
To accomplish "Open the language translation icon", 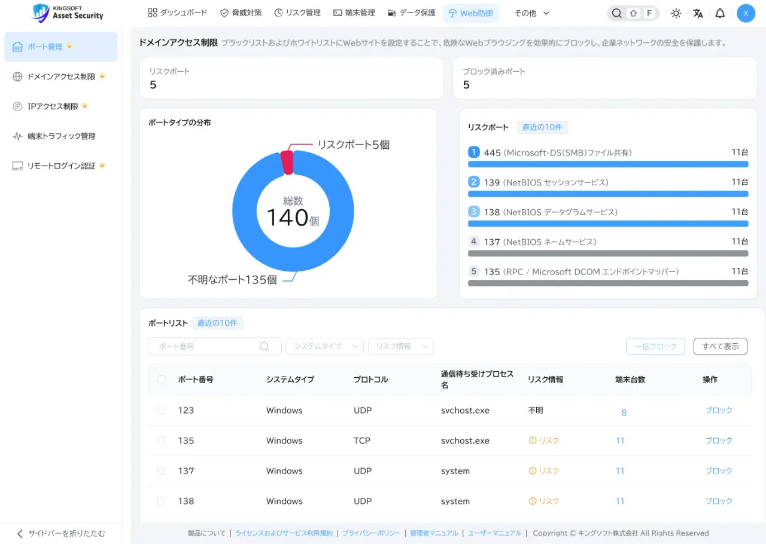I will point(698,13).
